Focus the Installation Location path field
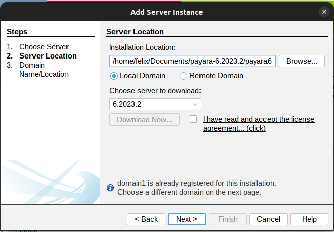The width and height of the screenshot is (334, 232). (x=192, y=61)
